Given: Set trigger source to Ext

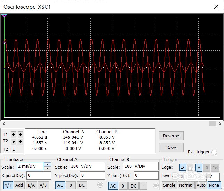Looking at the screenshot, I should click(215, 168).
